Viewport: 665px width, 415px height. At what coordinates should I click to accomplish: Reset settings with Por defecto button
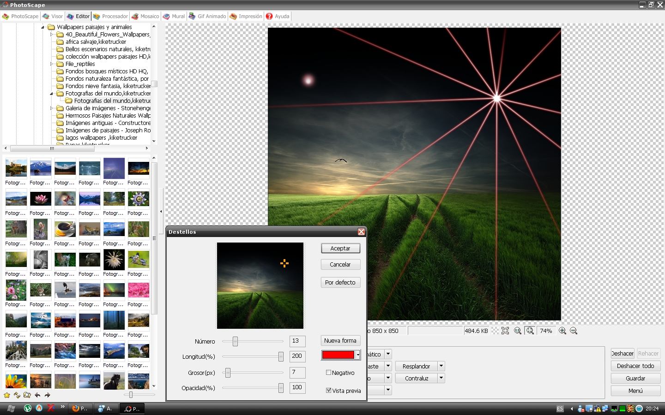click(340, 283)
